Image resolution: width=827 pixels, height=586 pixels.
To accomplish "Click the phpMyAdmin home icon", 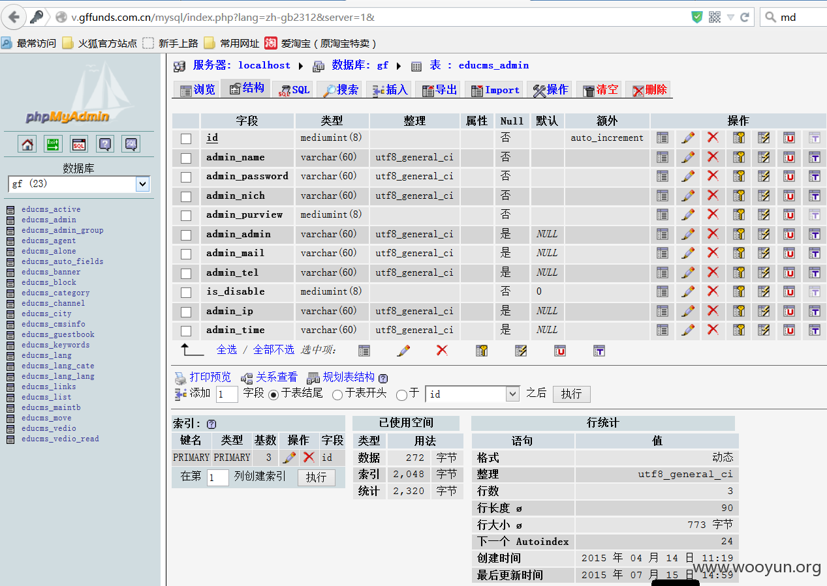I will tap(27, 144).
